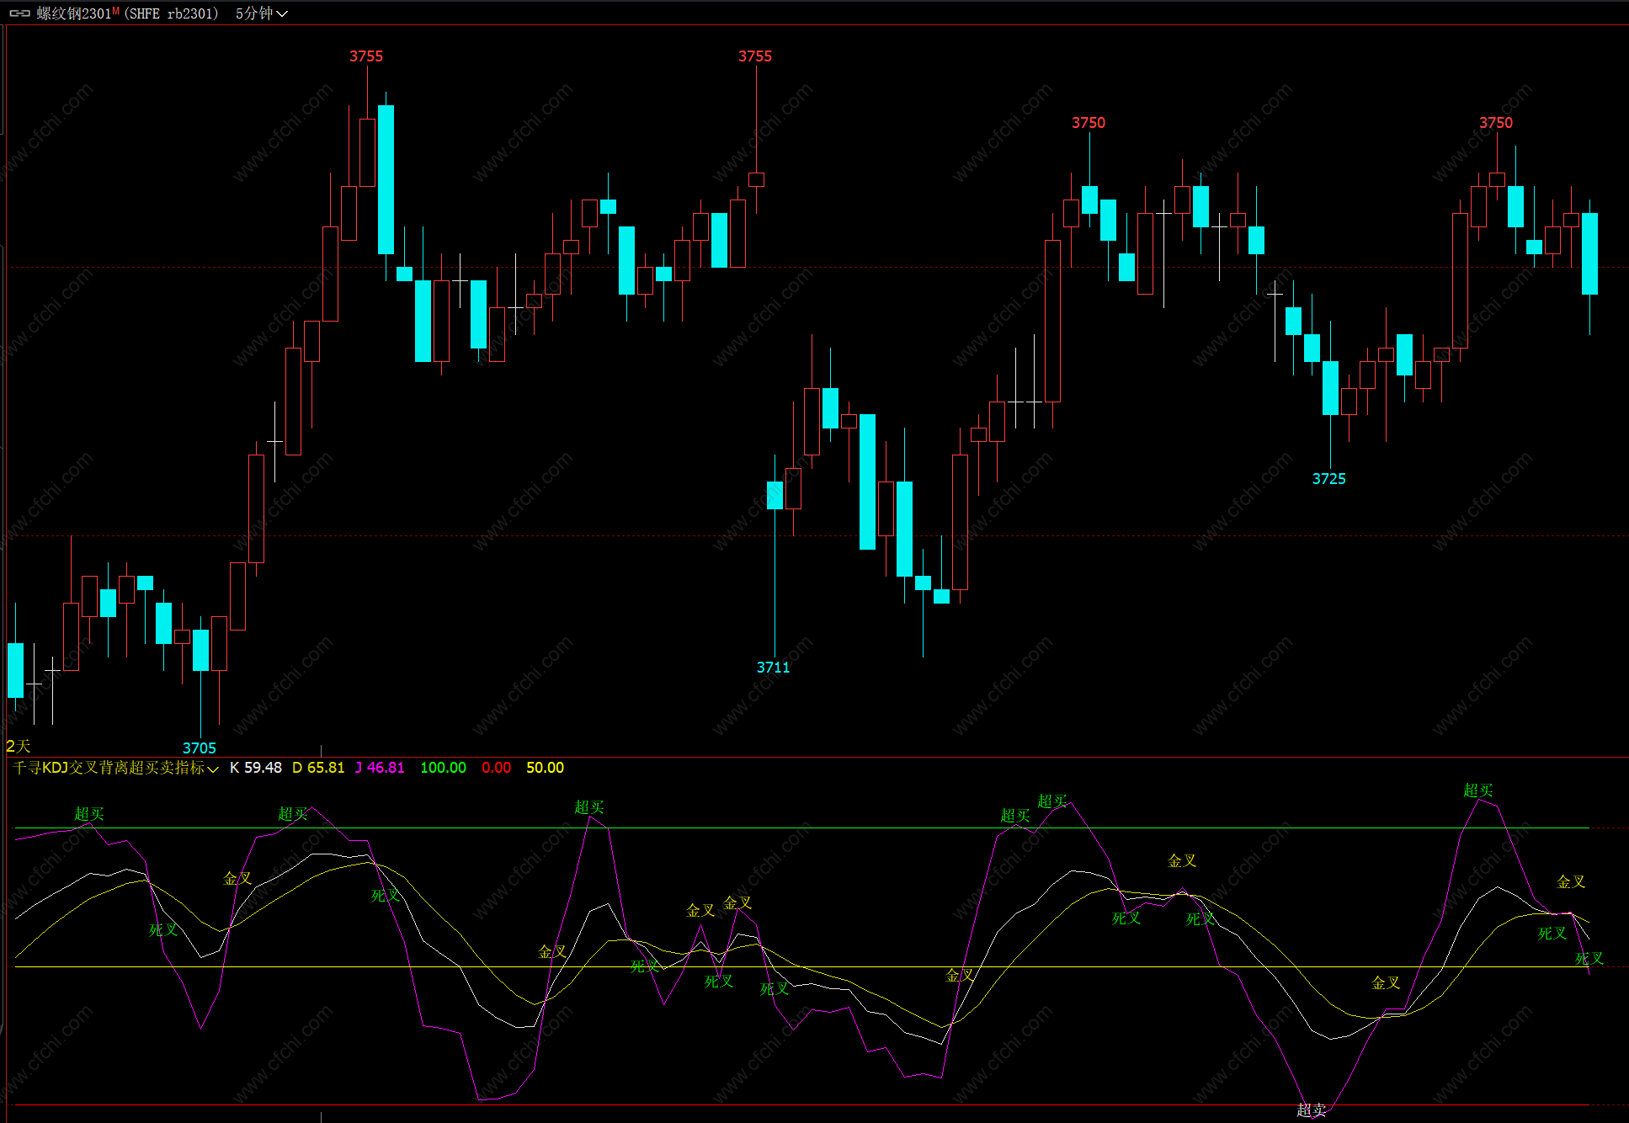Select the green 100.00 level value

443,768
